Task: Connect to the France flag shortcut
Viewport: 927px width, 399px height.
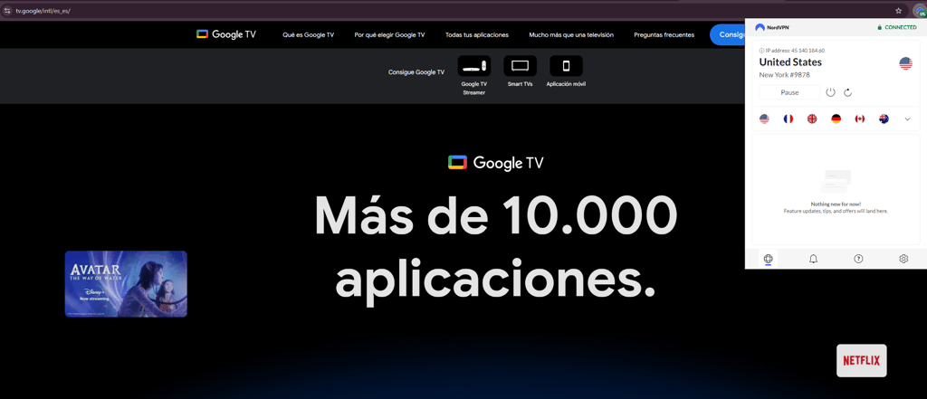Action: (x=788, y=119)
